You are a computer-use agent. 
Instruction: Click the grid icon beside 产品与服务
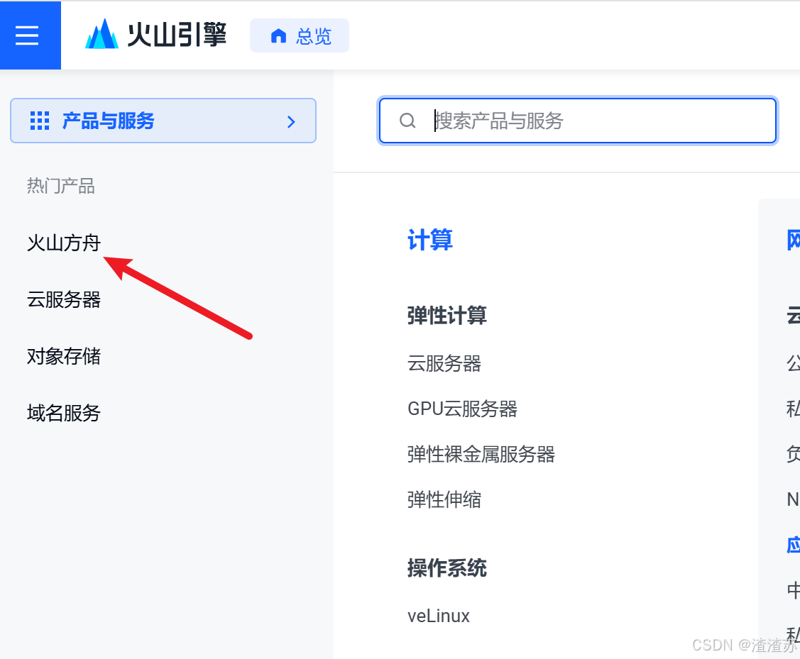[40, 121]
